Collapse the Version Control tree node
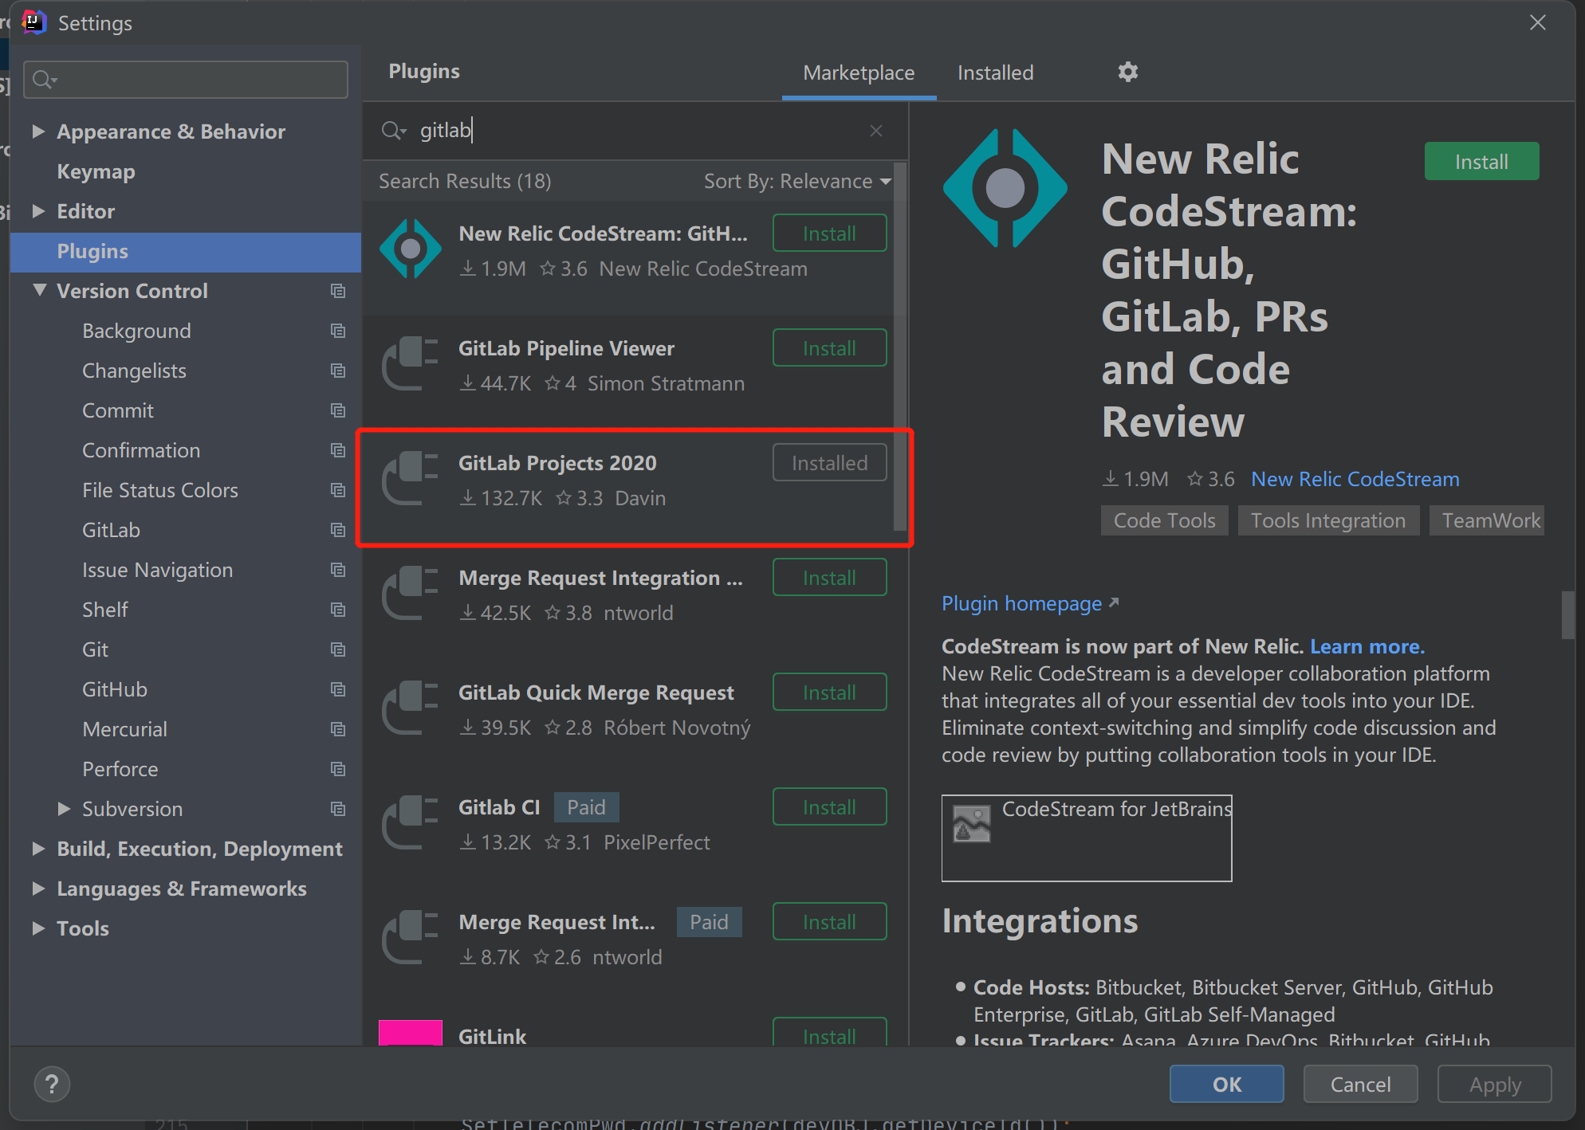Viewport: 1585px width, 1130px height. point(39,291)
